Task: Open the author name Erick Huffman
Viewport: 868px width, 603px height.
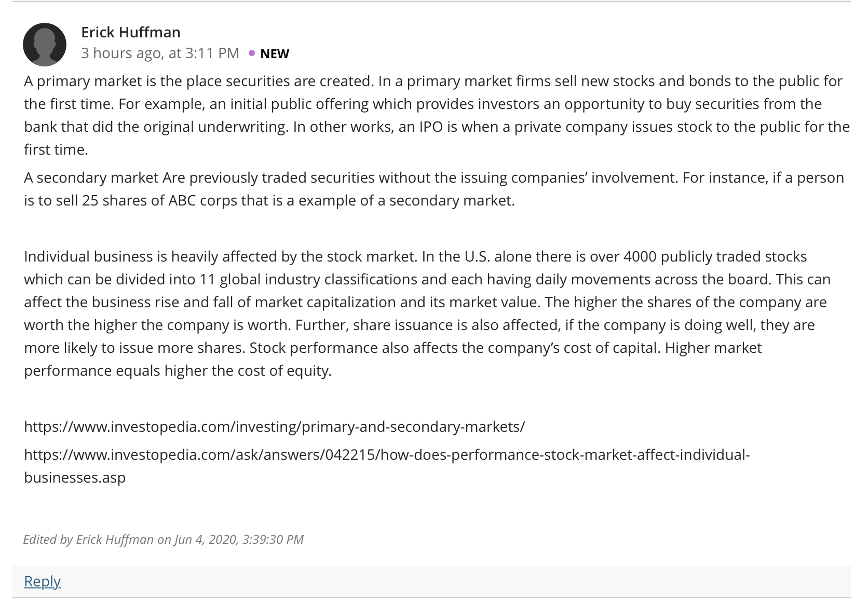Action: point(131,32)
